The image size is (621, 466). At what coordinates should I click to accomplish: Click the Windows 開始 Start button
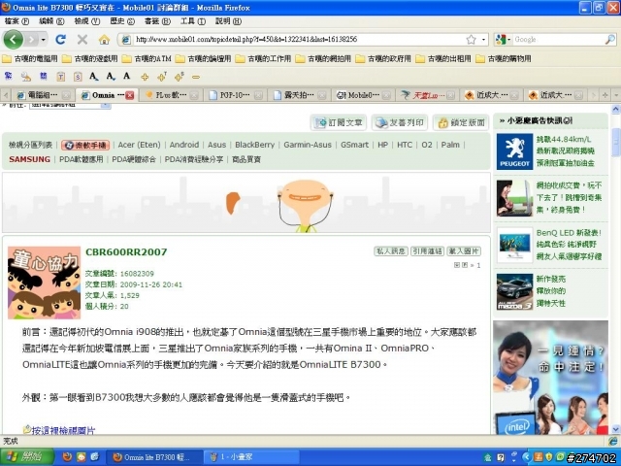[27, 457]
